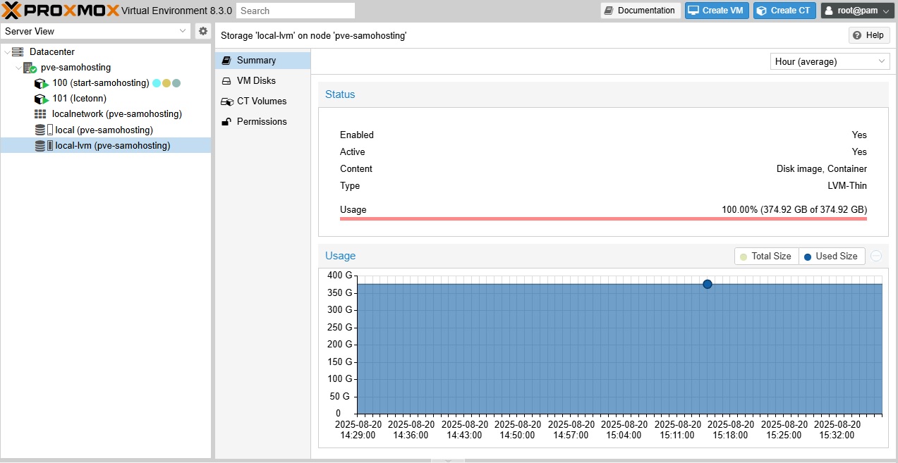This screenshot has width=898, height=463.
Task: Click the Create VM button
Action: 717,11
